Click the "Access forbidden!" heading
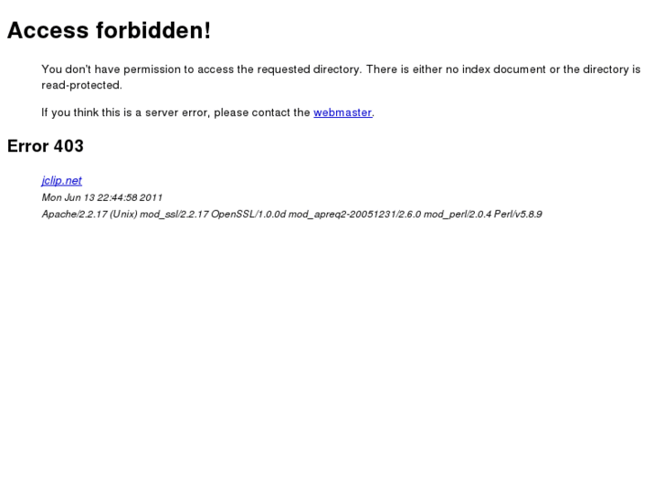Image resolution: width=664 pixels, height=498 pixels. [109, 30]
